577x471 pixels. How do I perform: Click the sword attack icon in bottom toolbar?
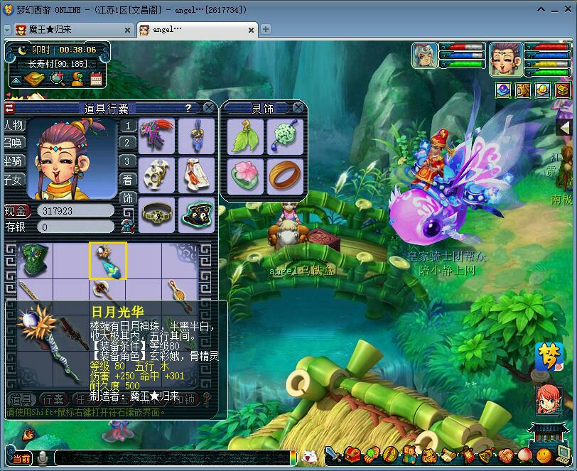[333, 455]
